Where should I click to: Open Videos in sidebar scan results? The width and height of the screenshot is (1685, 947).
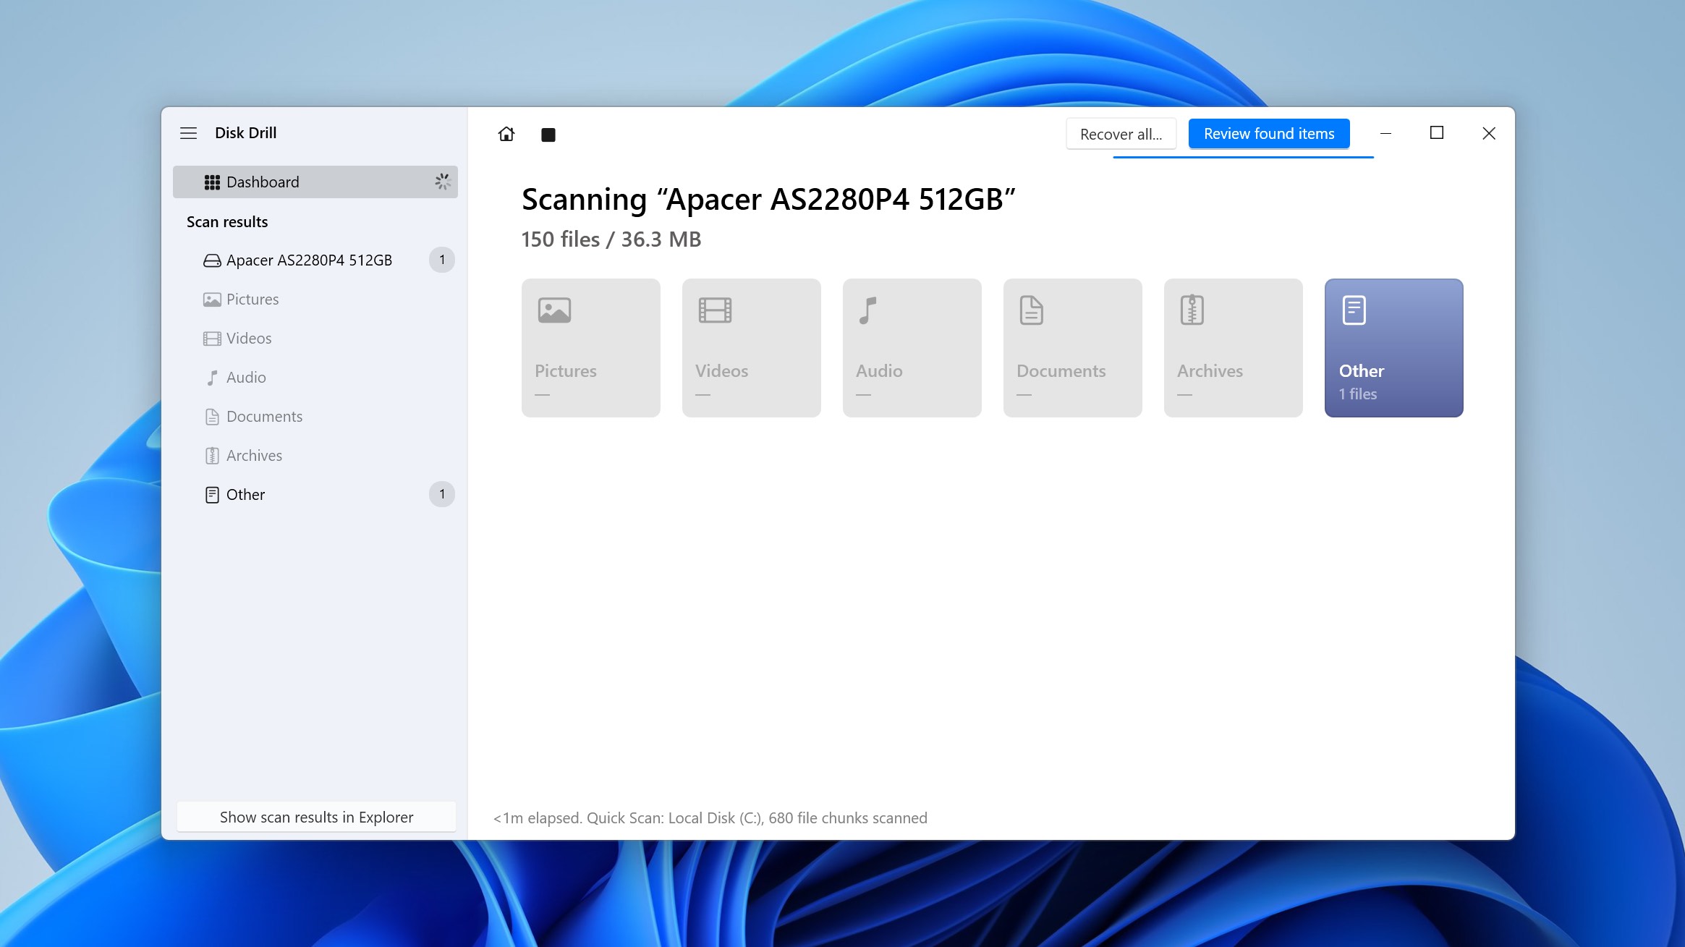[248, 338]
